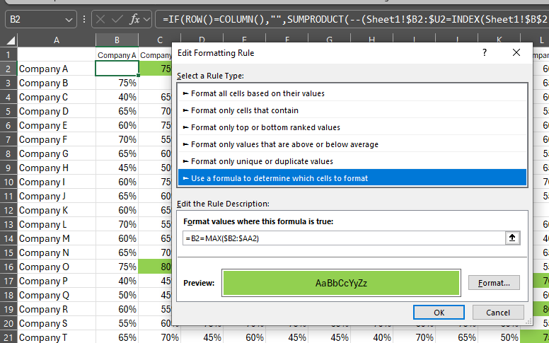Select 'Format only top or bottom ranked values'
549x343 pixels.
352,127
